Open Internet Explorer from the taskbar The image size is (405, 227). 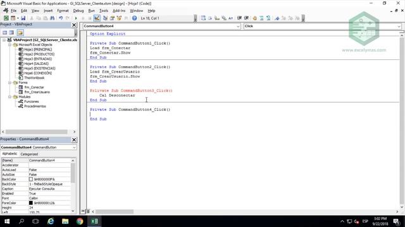point(51,221)
